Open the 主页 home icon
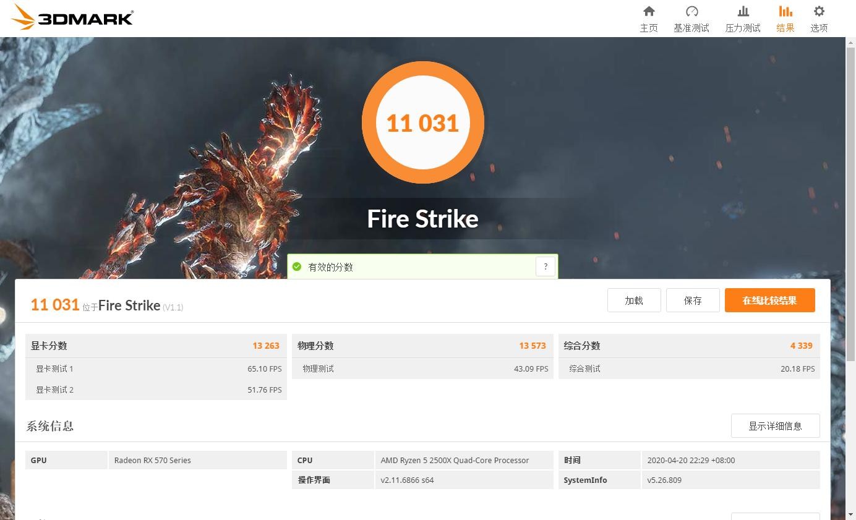856x520 pixels. 649,11
